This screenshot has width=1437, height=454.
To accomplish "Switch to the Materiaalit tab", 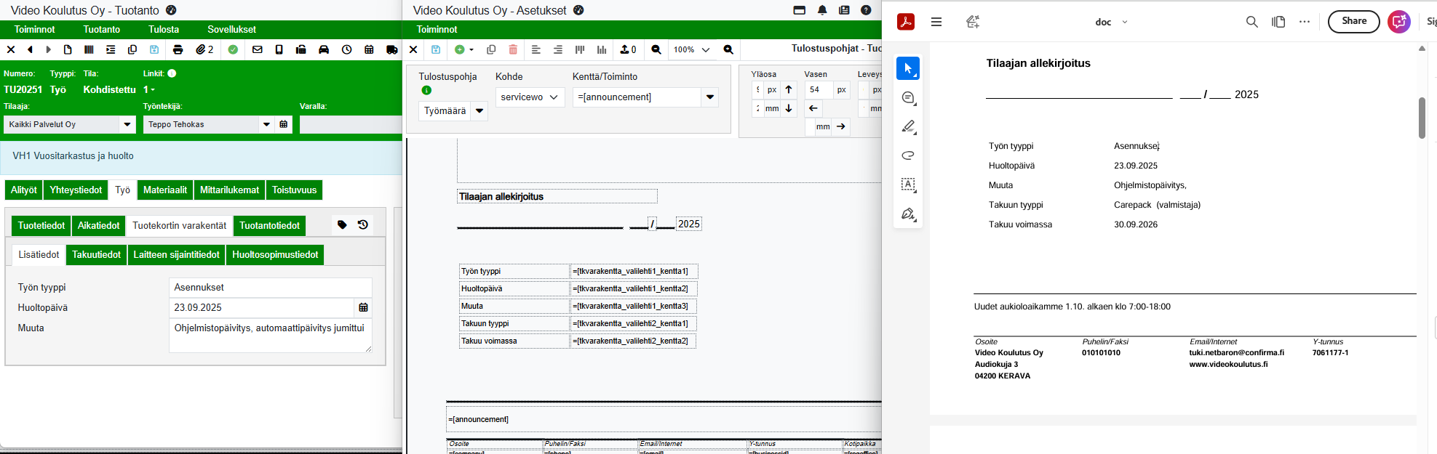I will click(164, 190).
